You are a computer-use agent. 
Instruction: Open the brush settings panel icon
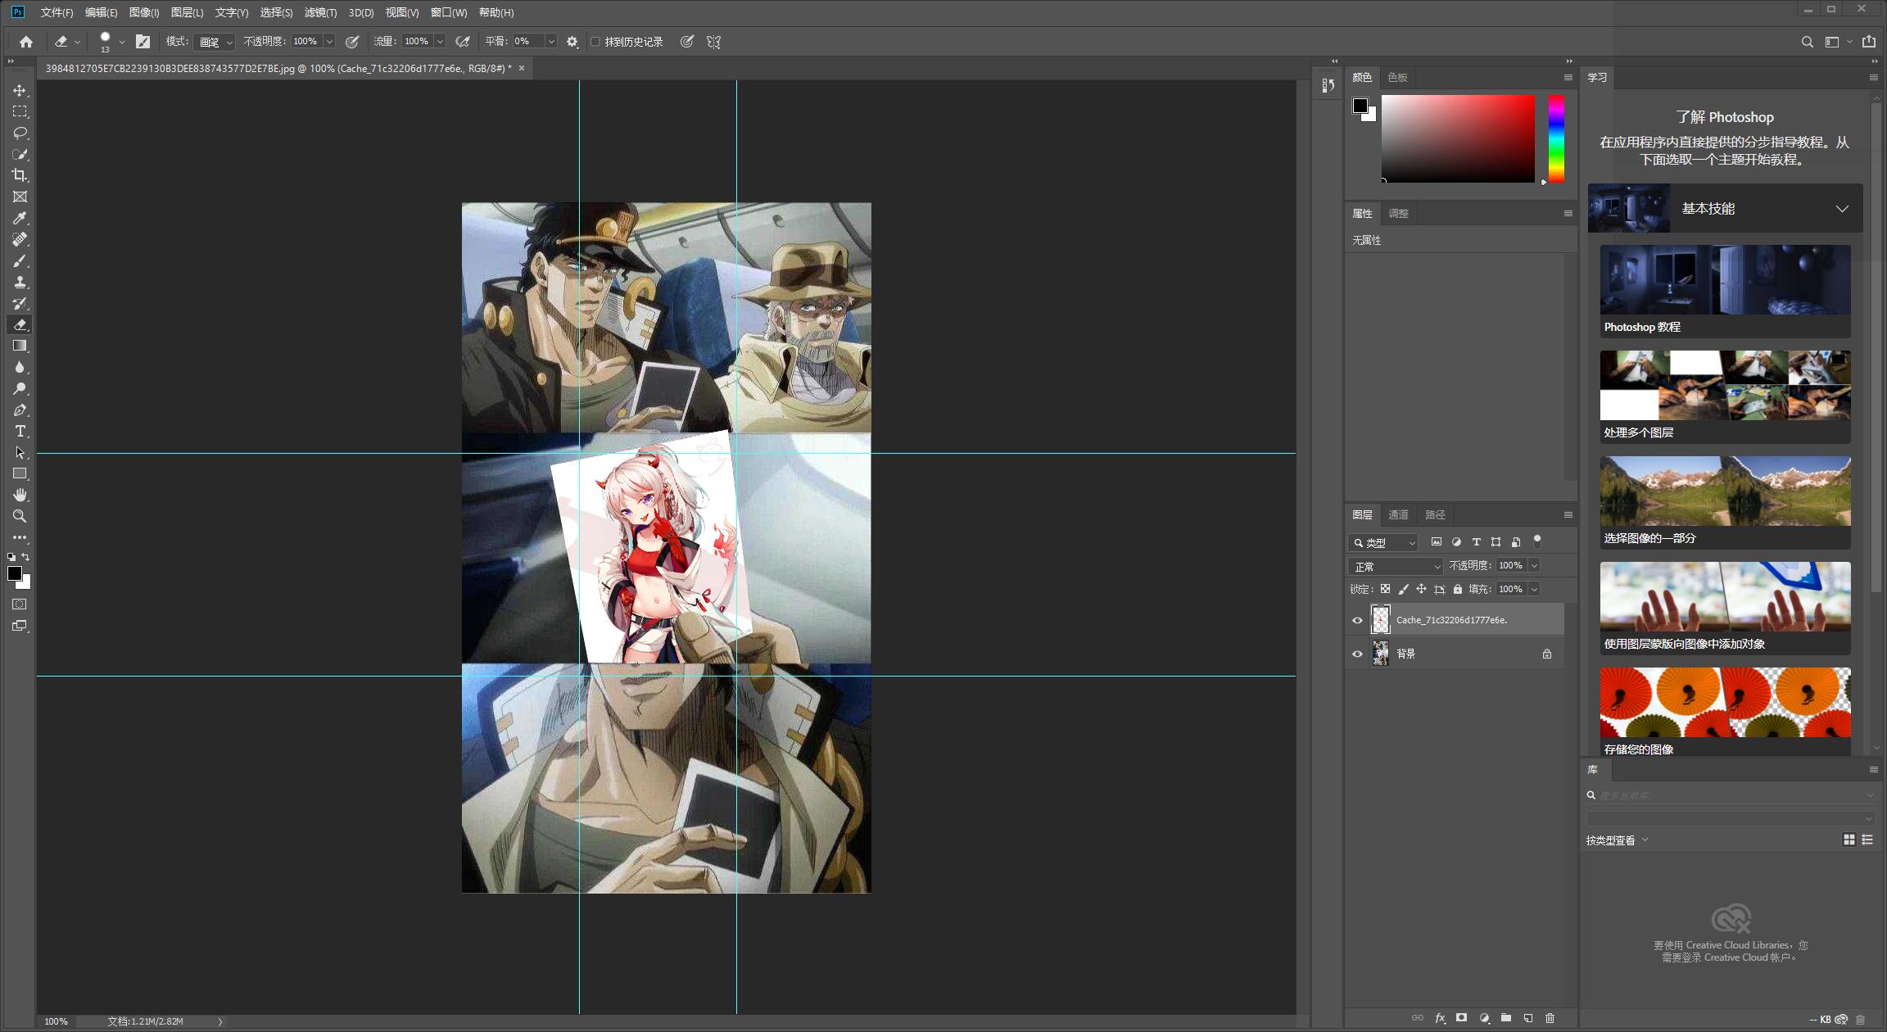coord(143,42)
